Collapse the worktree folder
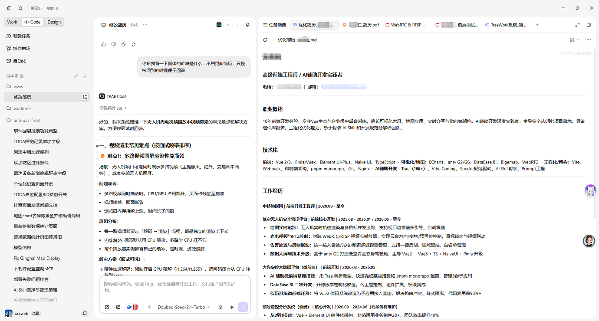Screen dimensions: 599x321 (x=19, y=108)
